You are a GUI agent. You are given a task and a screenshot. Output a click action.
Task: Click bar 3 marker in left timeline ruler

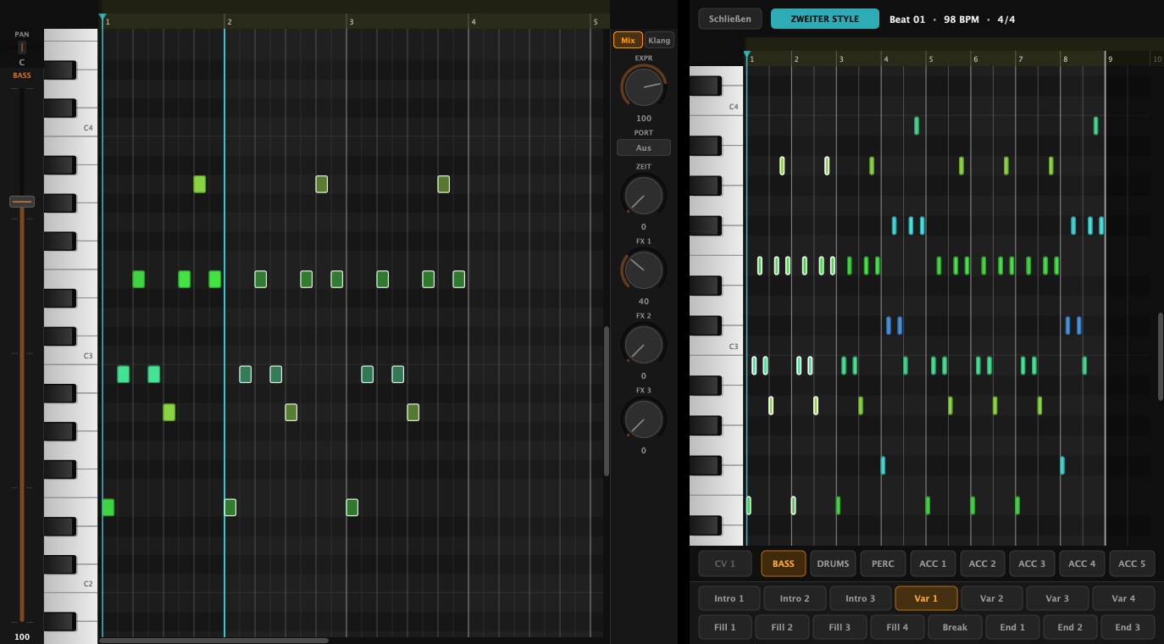click(351, 21)
